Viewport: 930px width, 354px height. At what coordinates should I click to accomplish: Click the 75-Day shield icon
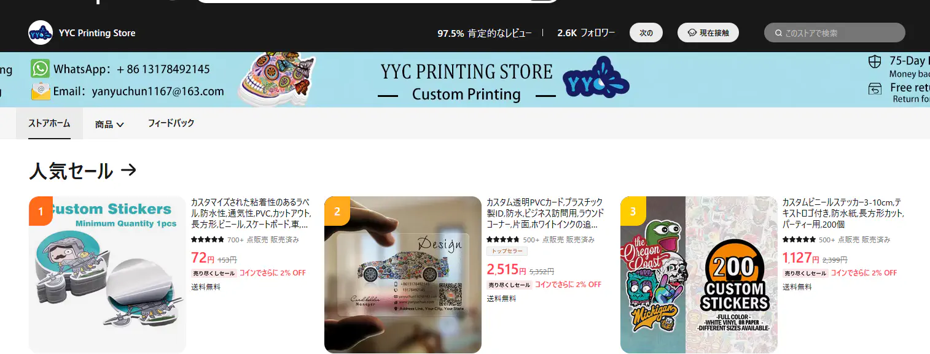click(875, 62)
